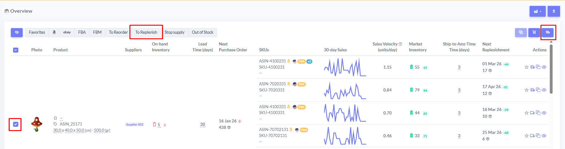Select the To Replenish filter tab
Image resolution: width=565 pixels, height=149 pixels.
tap(146, 32)
